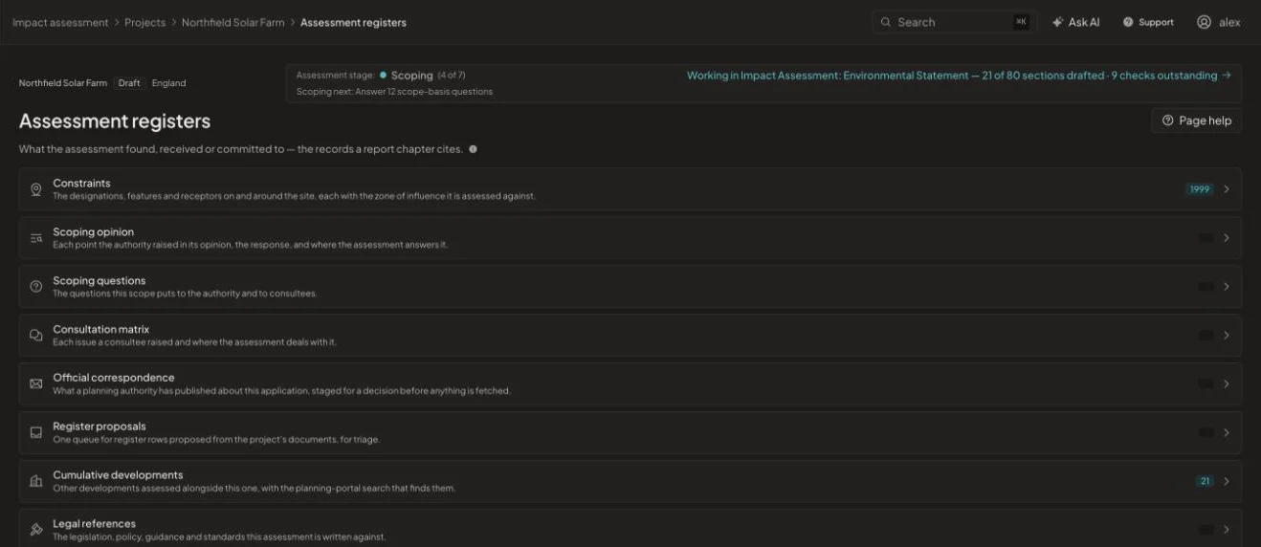Click the Cumulative developments buildings icon
This screenshot has width=1261, height=547.
click(35, 481)
